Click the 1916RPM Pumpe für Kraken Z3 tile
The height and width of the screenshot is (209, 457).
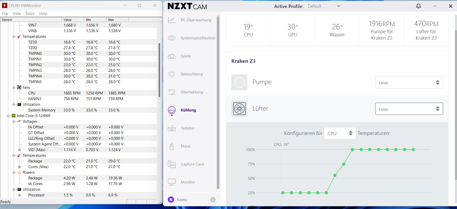click(x=382, y=30)
